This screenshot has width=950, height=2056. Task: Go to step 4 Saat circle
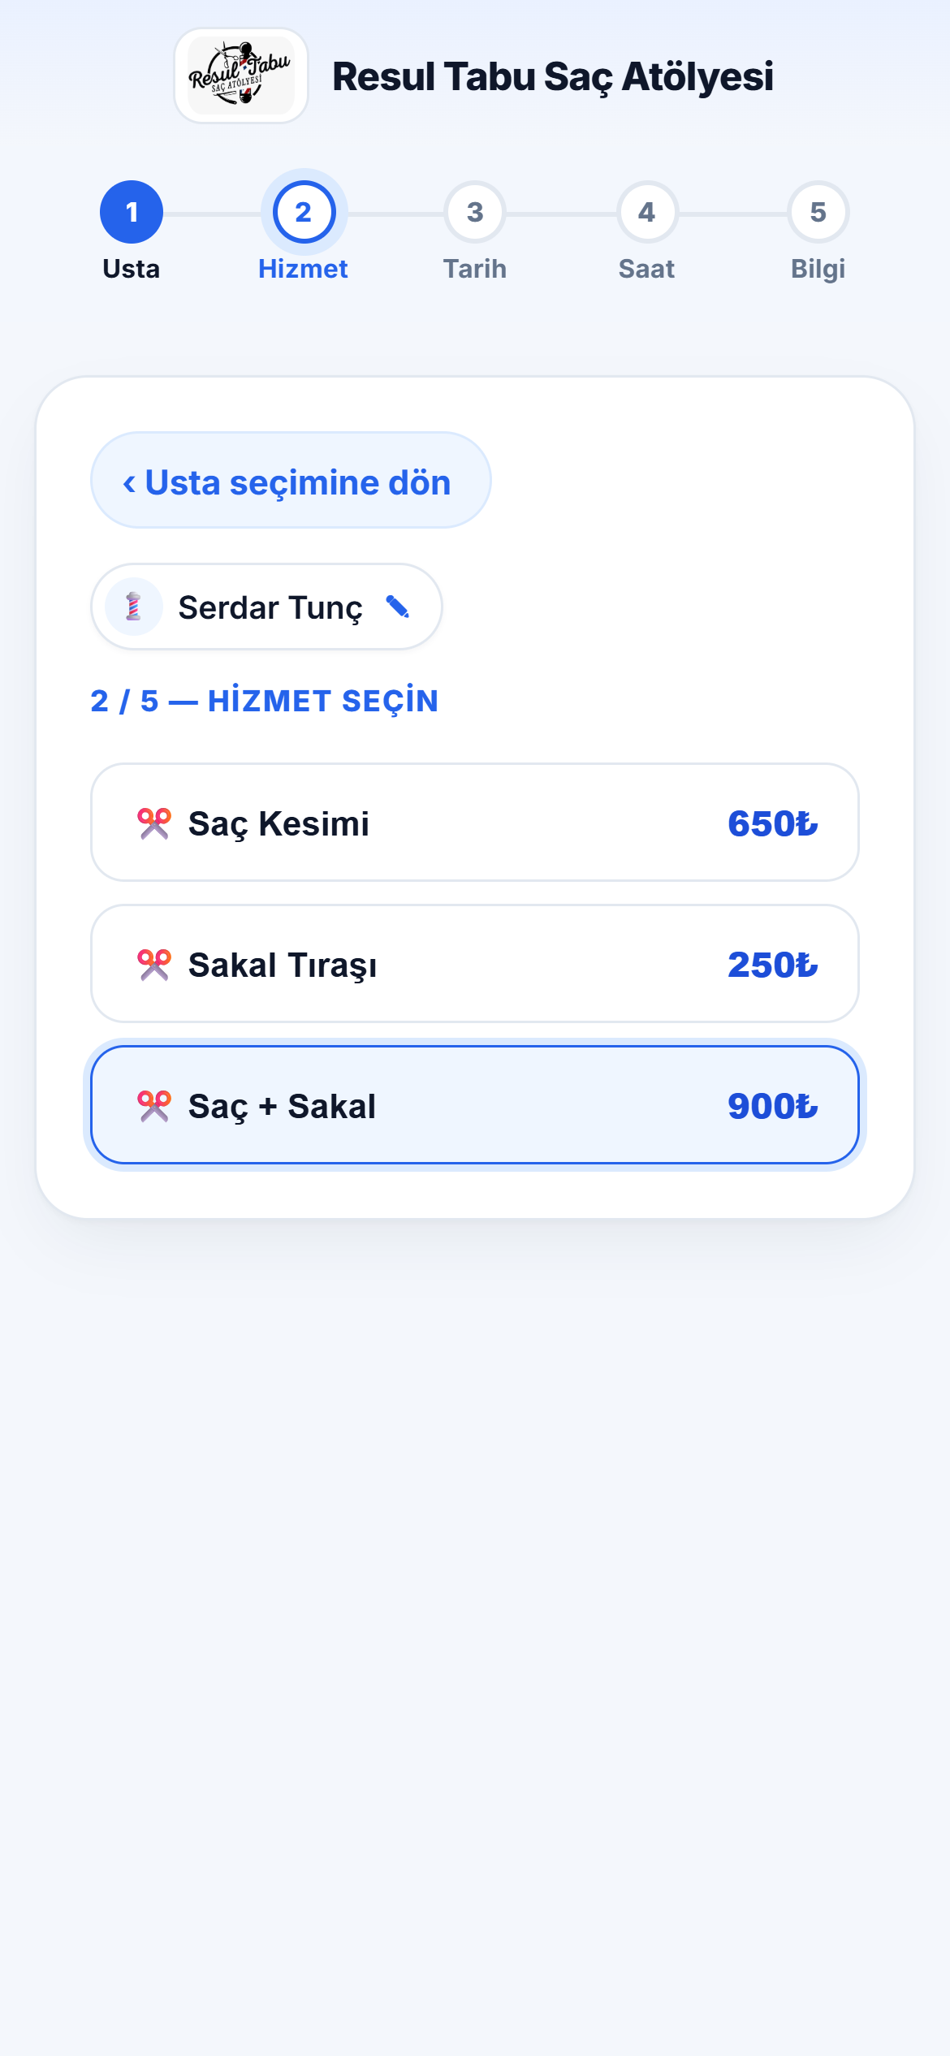point(647,212)
